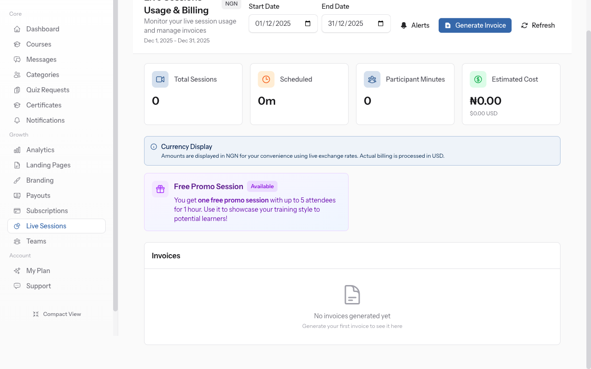This screenshot has width=591, height=369.
Task: Toggle Compact View in the sidebar
Action: click(57, 314)
